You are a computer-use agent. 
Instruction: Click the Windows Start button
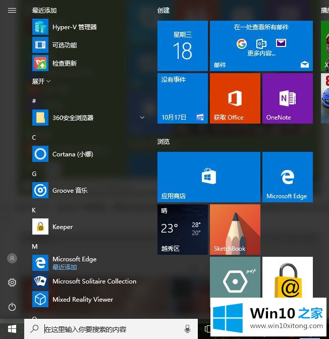click(12, 329)
